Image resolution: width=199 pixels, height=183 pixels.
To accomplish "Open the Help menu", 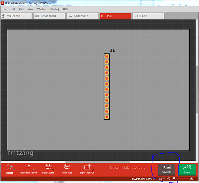I will click(66, 9).
